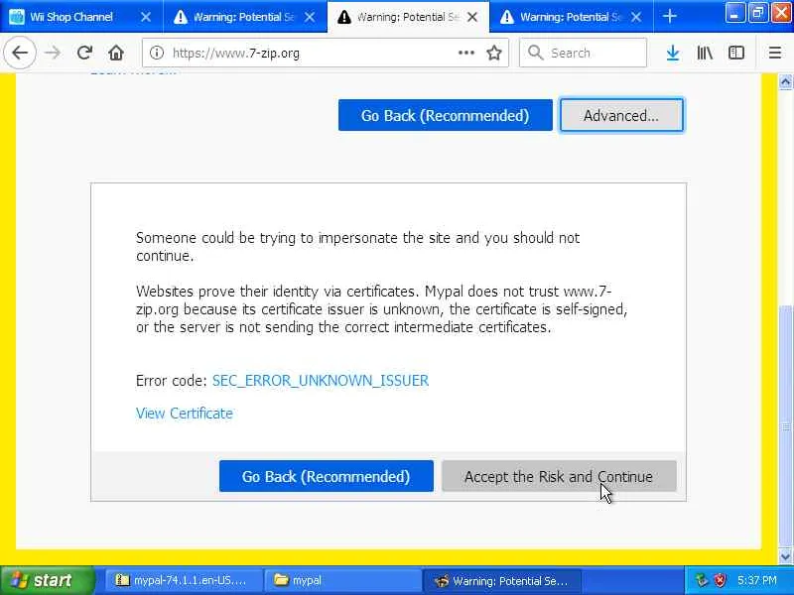Image resolution: width=794 pixels, height=595 pixels.
Task: Click the lower Go Back (Recommended) button
Action: 327,476
